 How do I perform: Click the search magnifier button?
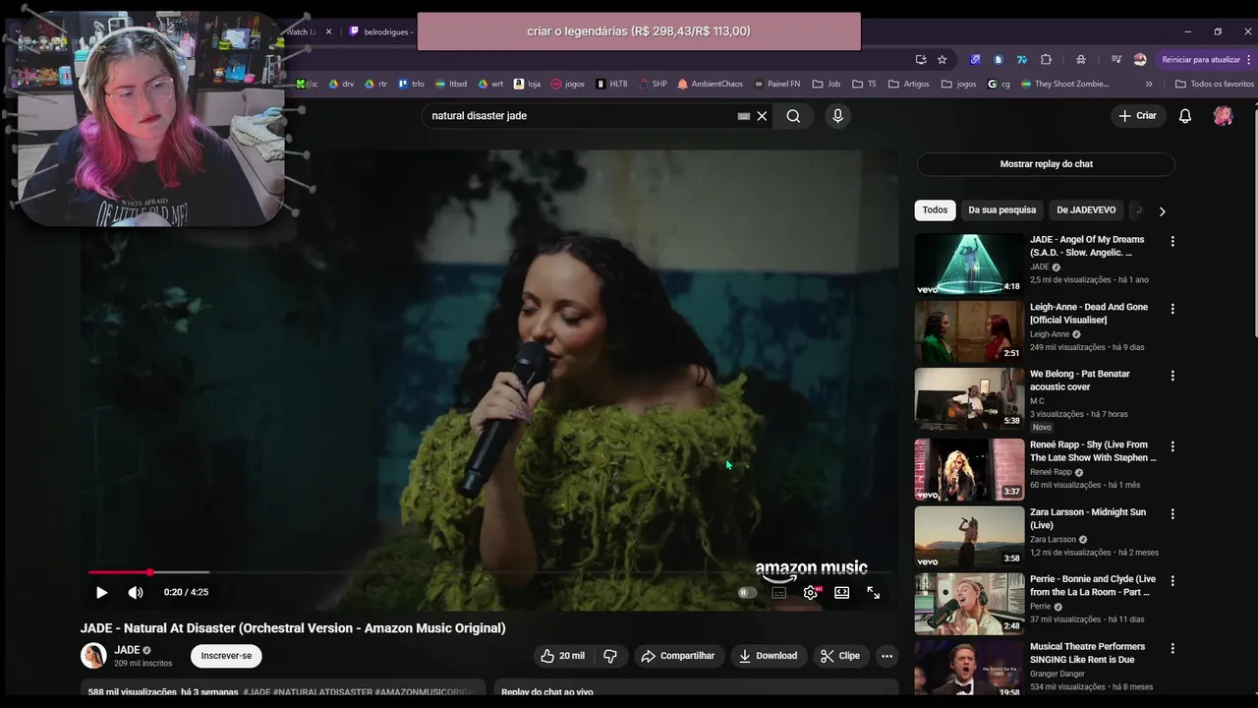coord(793,116)
